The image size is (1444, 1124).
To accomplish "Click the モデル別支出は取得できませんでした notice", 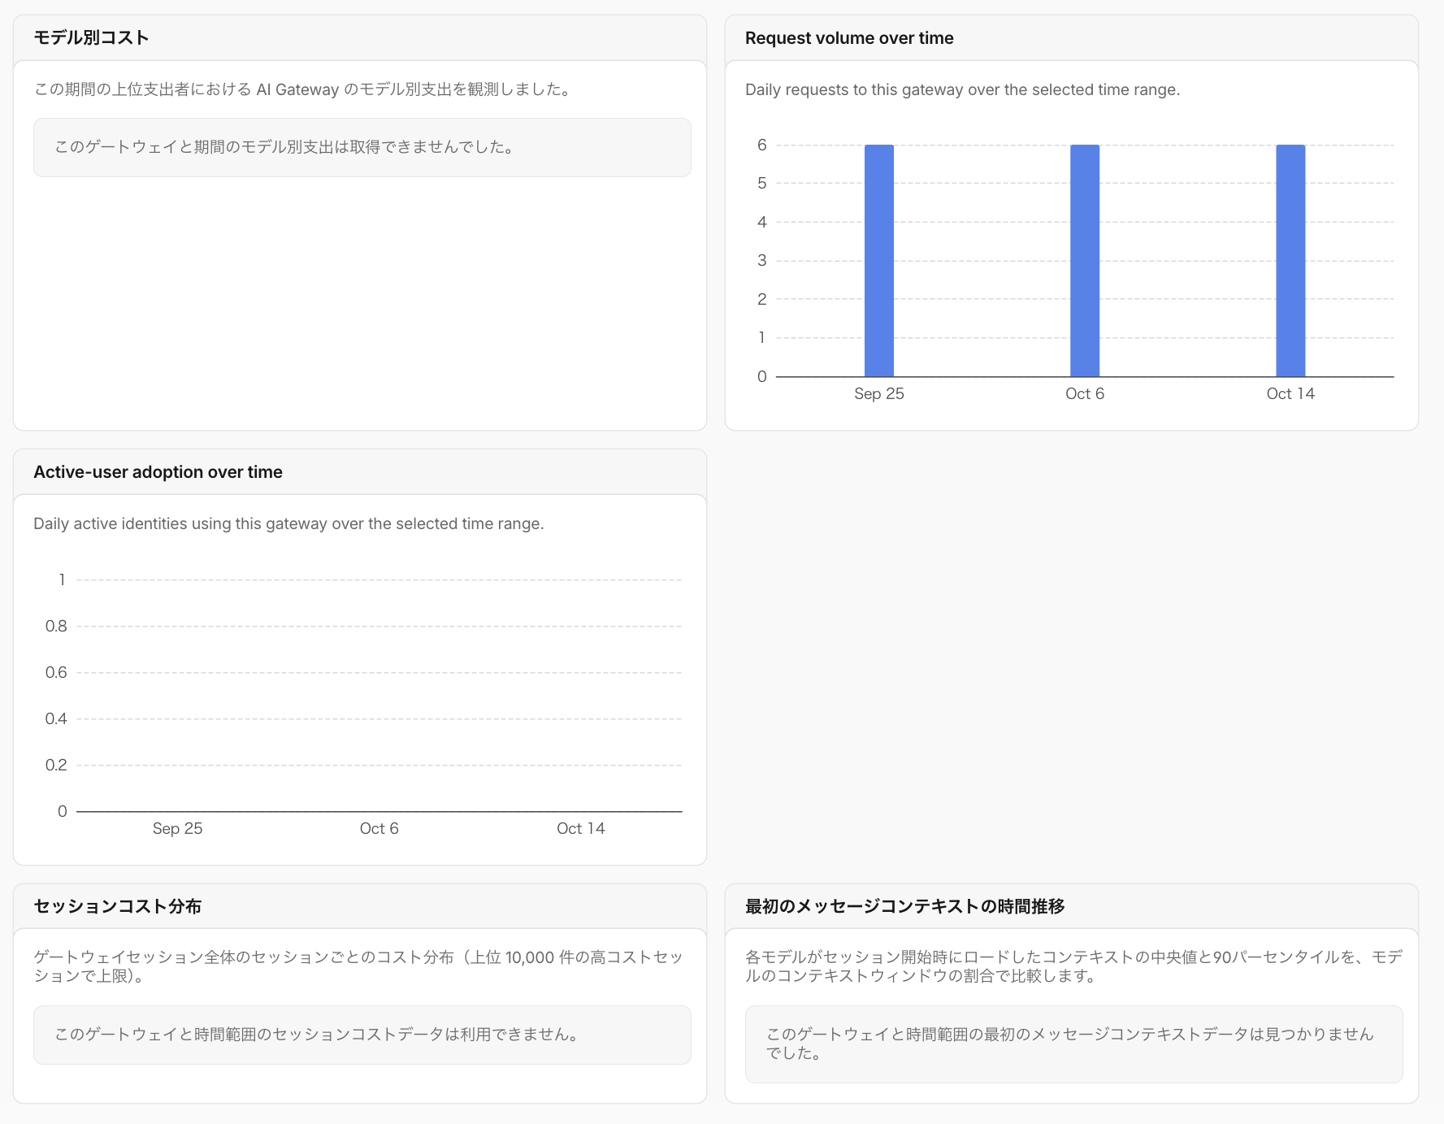I will pos(362,148).
